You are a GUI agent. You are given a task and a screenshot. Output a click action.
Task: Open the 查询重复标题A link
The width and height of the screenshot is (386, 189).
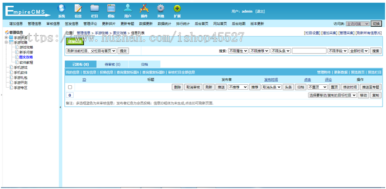pyautogui.click(x=128, y=73)
